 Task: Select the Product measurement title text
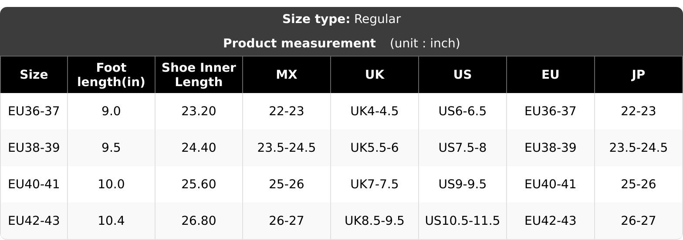[x=299, y=43]
